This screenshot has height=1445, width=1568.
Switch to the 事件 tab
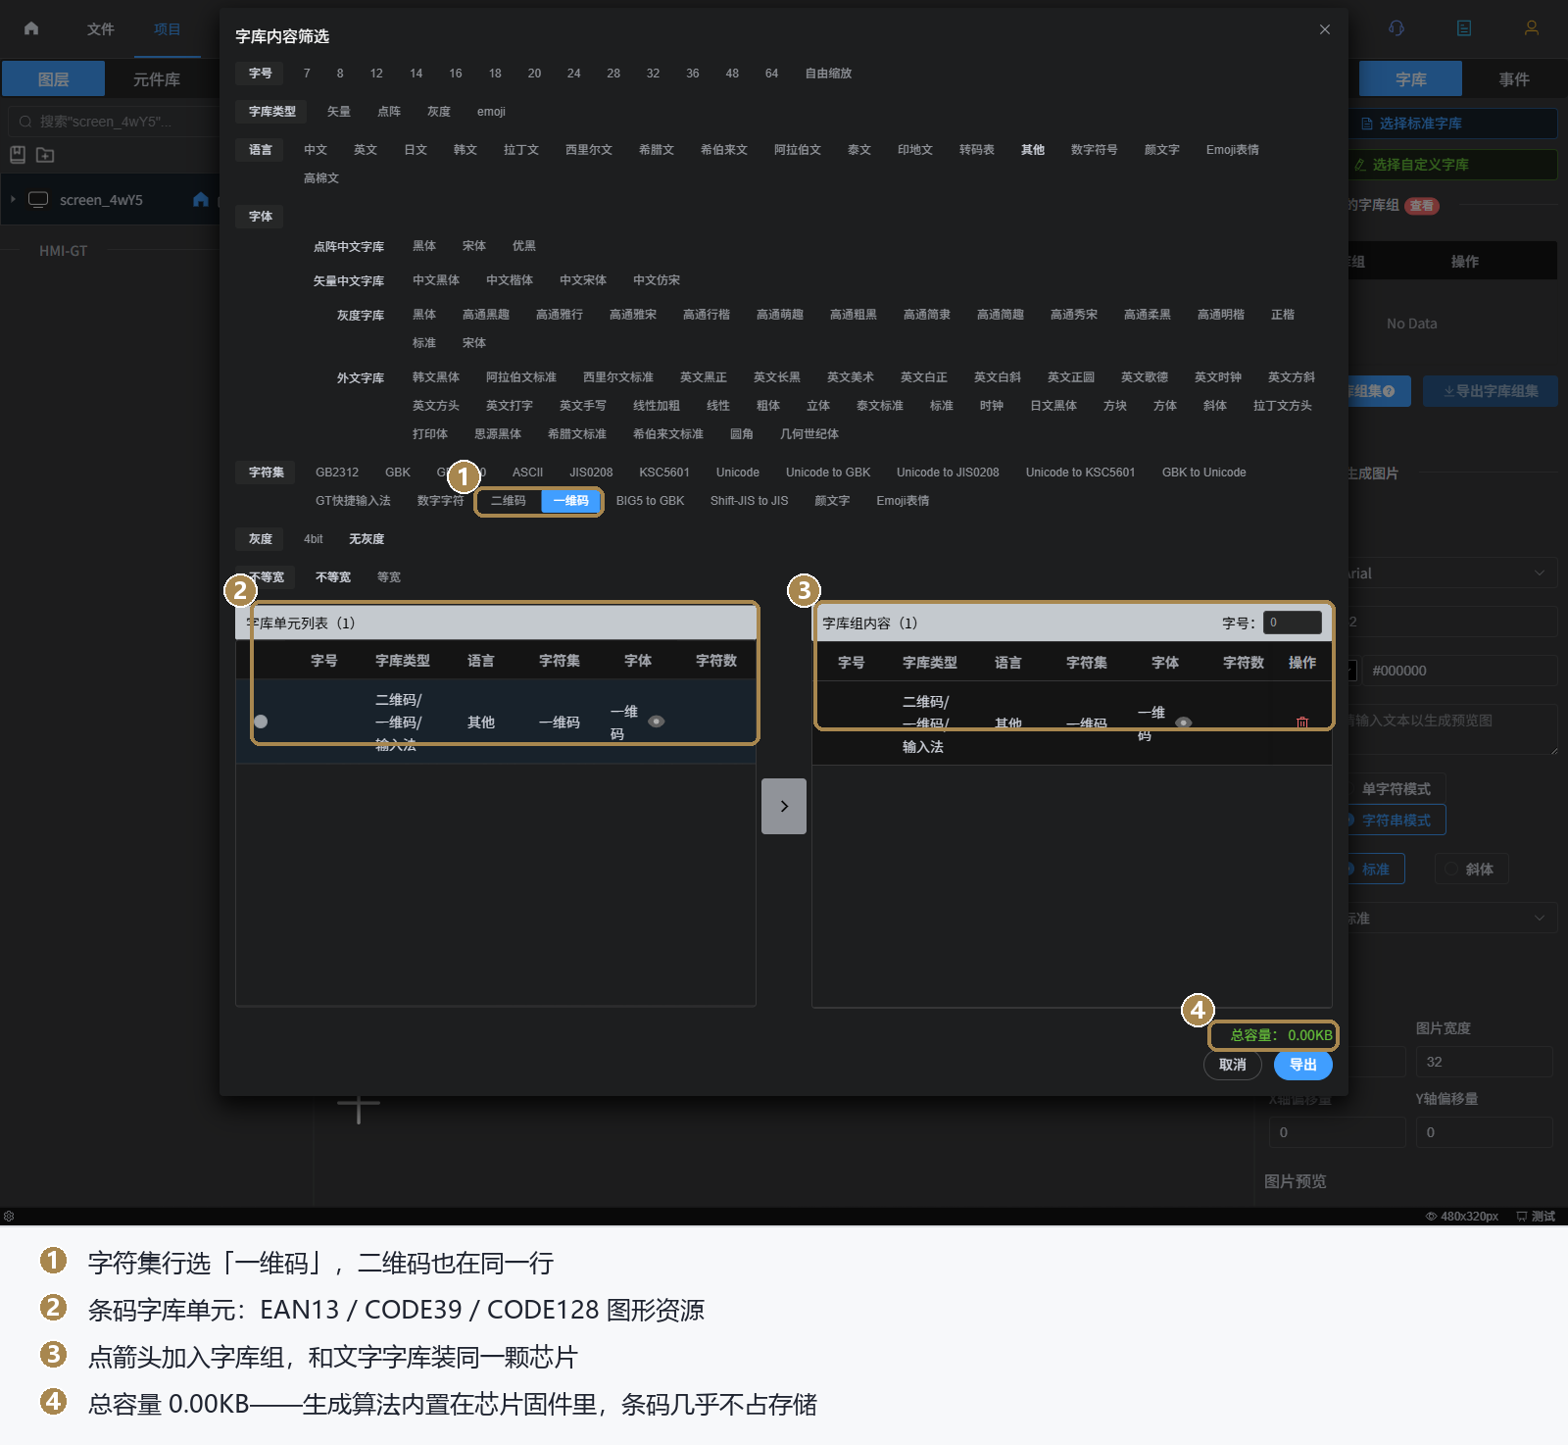tap(1514, 79)
